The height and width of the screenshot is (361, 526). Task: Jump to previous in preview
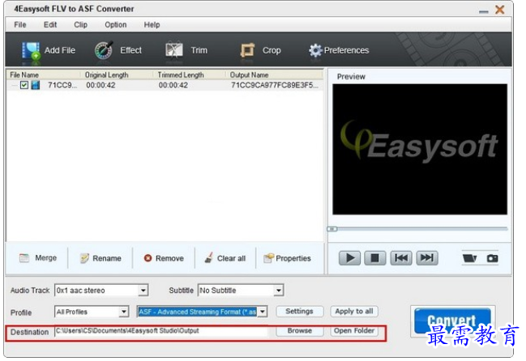coord(401,258)
